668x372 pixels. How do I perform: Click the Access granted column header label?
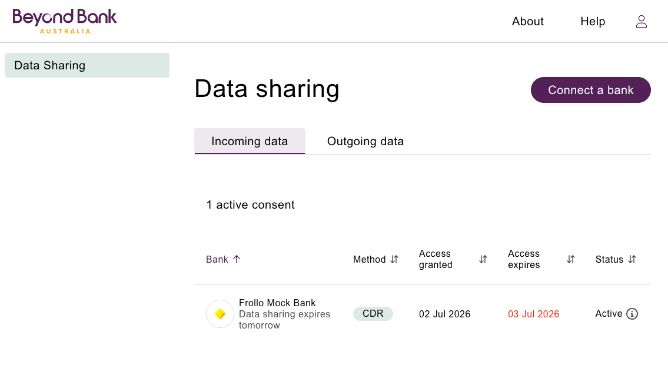pos(436,259)
